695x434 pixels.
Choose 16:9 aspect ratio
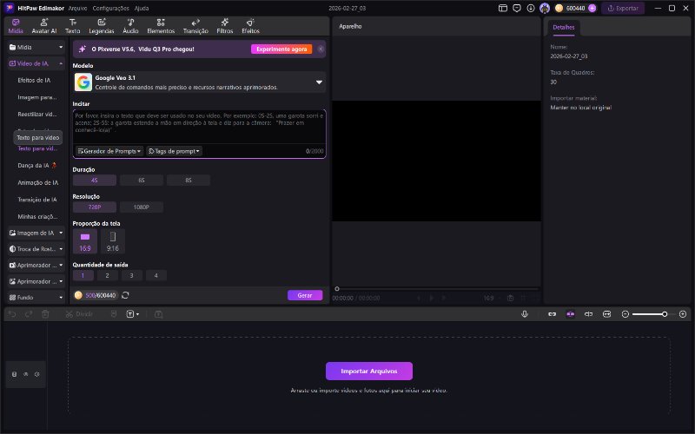(85, 241)
